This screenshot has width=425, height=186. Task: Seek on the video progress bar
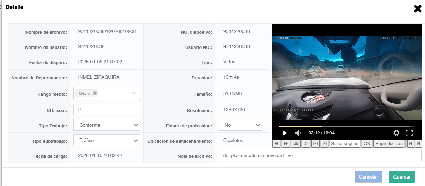tap(347, 126)
